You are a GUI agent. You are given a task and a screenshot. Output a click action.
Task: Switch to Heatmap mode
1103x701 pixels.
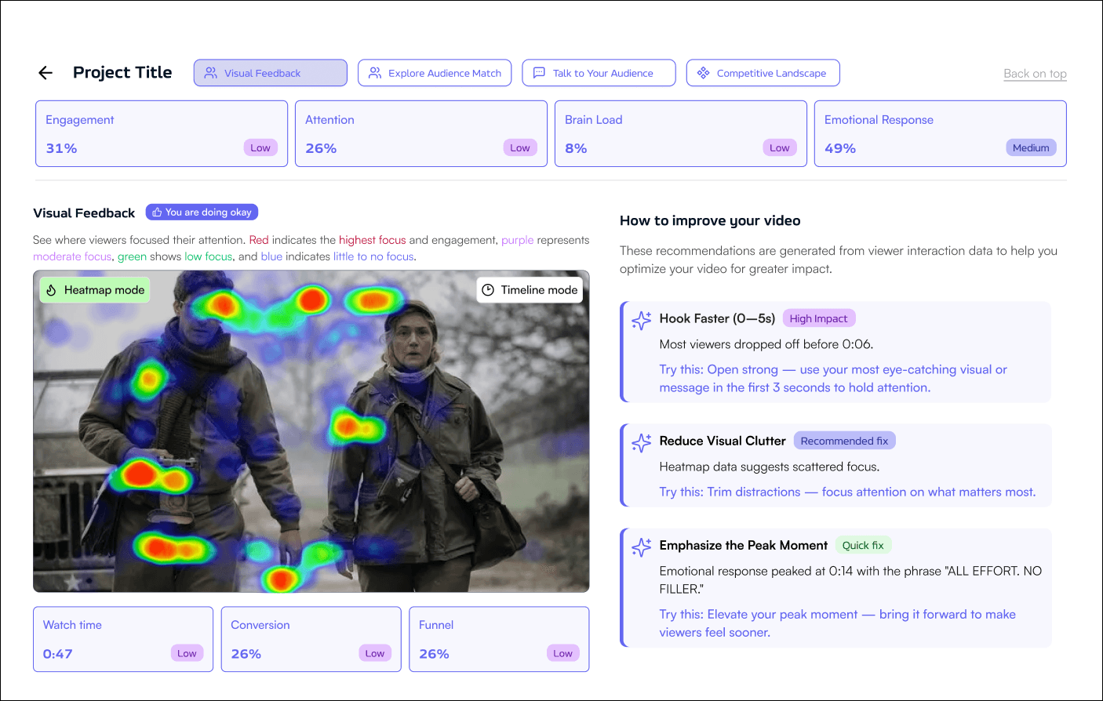click(95, 290)
